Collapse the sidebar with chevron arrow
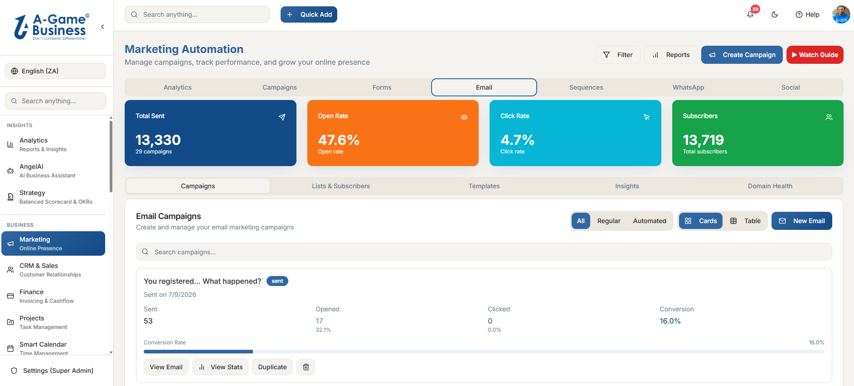 coord(102,27)
